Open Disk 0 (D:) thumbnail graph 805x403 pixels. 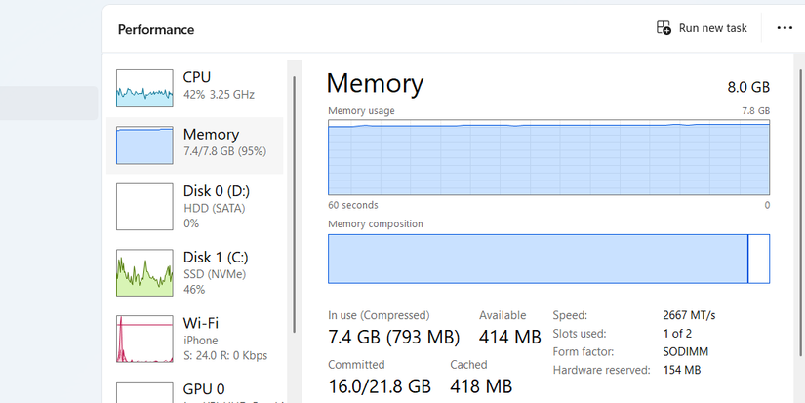[145, 206]
